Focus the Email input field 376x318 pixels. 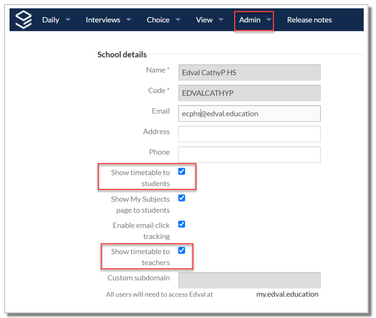(249, 113)
